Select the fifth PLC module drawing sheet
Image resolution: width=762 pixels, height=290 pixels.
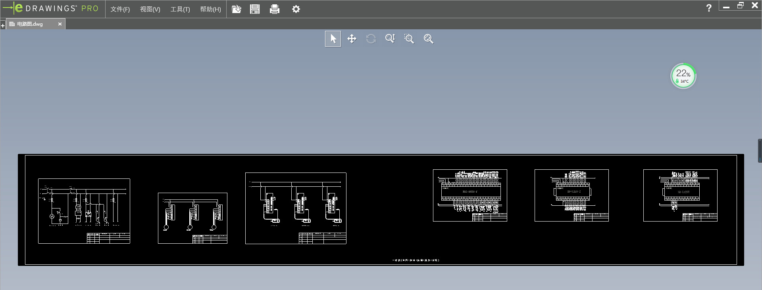(571, 195)
